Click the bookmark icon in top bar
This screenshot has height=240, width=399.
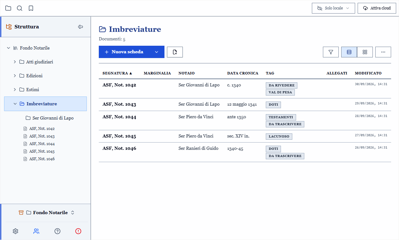pos(31,8)
